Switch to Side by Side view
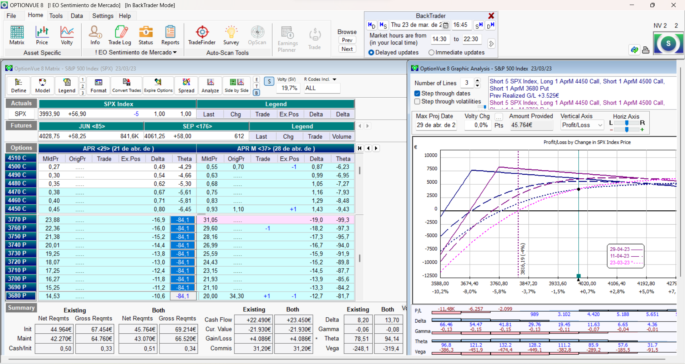685x364 pixels. tap(237, 86)
